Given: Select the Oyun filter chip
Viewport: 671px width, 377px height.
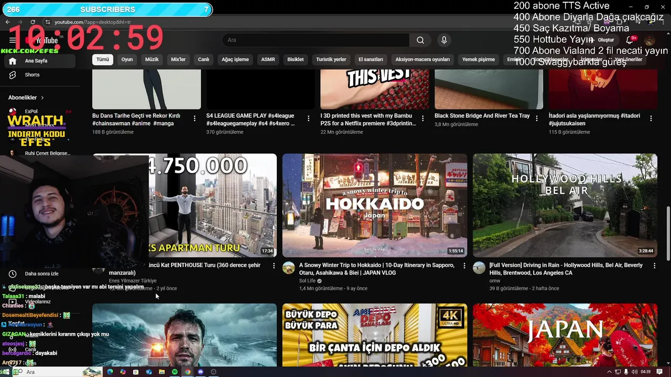Looking at the screenshot, I should pyautogui.click(x=127, y=60).
